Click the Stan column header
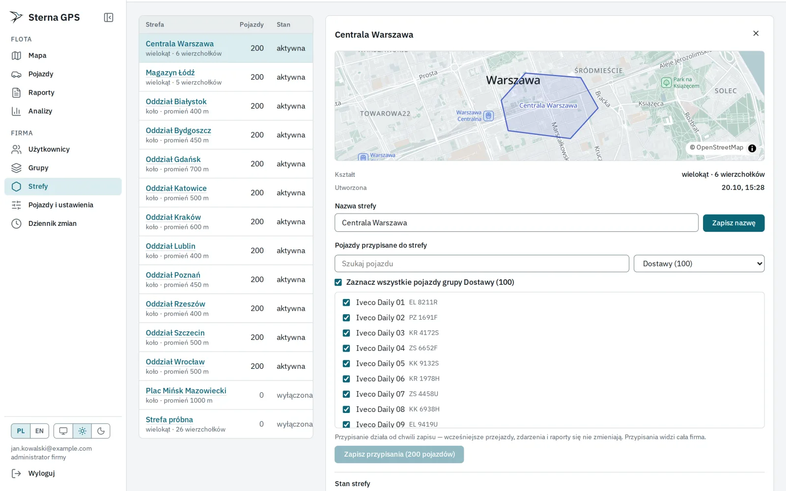Viewport: 786px width, 491px height. click(283, 25)
